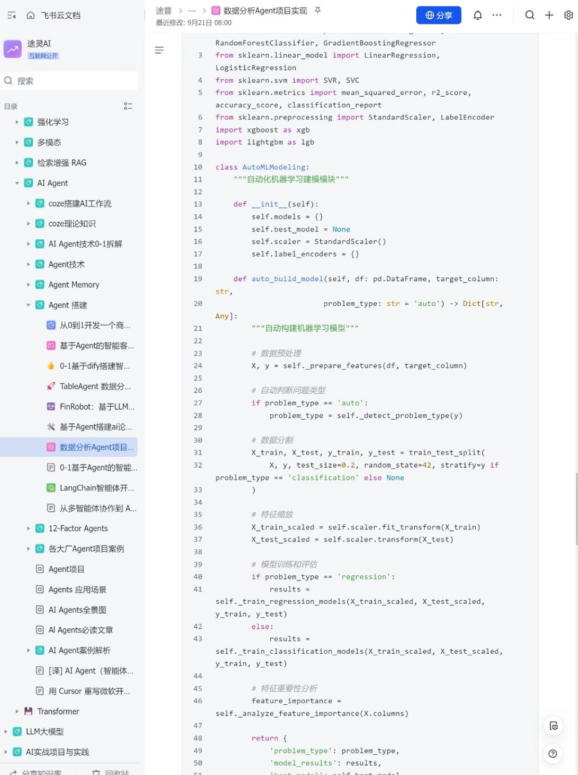This screenshot has width=578, height=775.
Task: Click code line 'self.best_model = None'
Action: pyautogui.click(x=301, y=229)
